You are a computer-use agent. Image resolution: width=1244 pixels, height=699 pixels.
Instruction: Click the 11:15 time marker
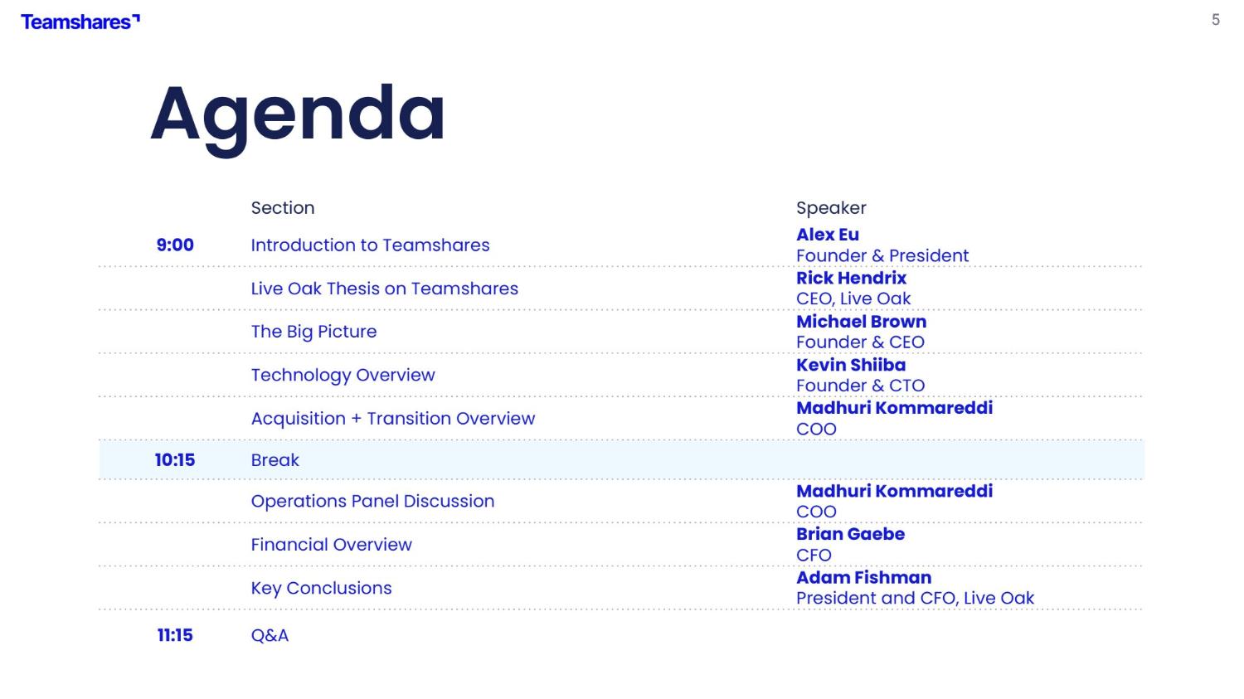175,636
